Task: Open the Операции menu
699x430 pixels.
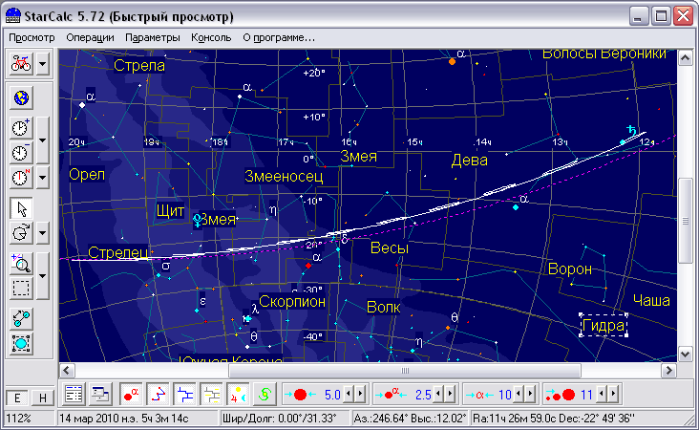Action: [x=91, y=38]
